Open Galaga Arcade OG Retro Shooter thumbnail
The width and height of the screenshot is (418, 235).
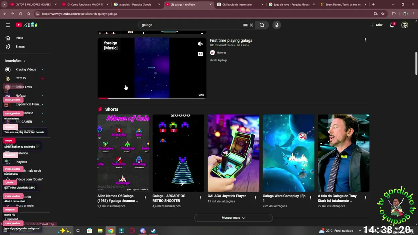coord(178,153)
